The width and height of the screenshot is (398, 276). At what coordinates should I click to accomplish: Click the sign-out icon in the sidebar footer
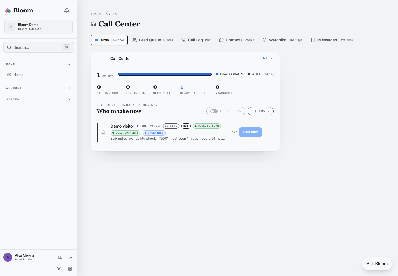coord(70,257)
